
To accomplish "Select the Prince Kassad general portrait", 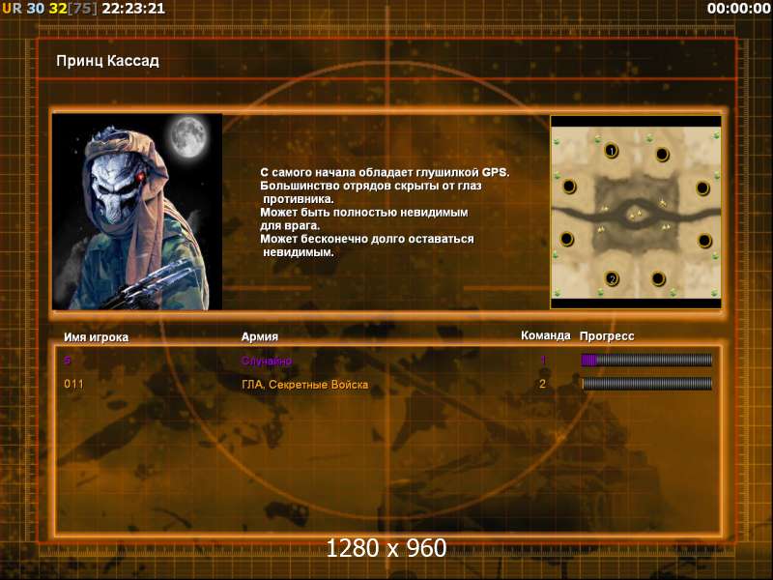I will (137, 212).
